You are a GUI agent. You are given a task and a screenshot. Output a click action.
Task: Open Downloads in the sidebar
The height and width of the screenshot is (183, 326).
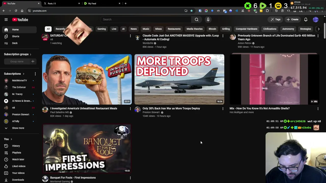[19, 180]
